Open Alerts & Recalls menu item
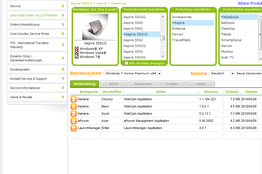 (37, 97)
